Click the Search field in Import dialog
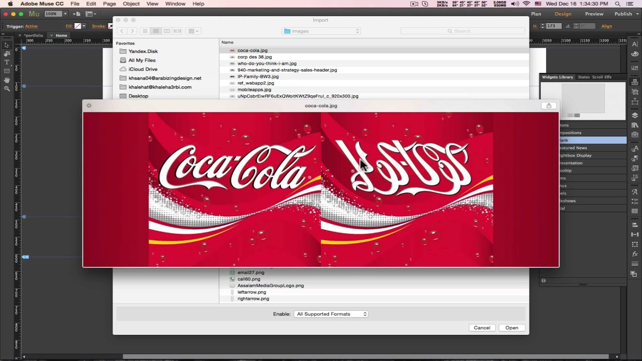 point(462,31)
